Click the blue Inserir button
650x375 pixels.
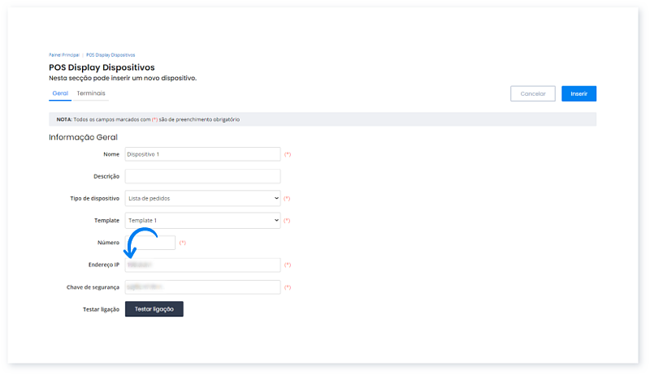(x=578, y=94)
